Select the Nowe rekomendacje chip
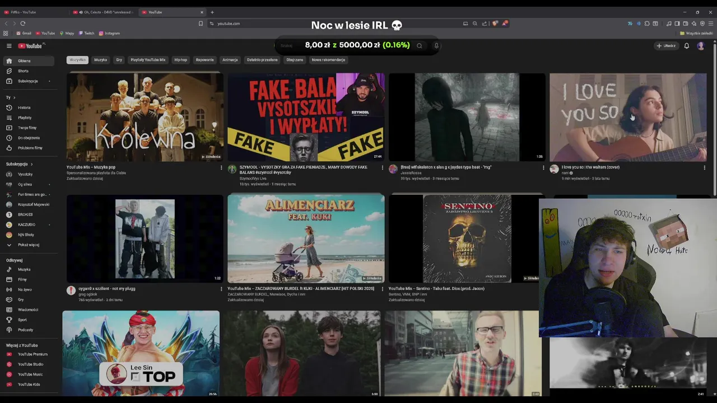 tap(328, 60)
